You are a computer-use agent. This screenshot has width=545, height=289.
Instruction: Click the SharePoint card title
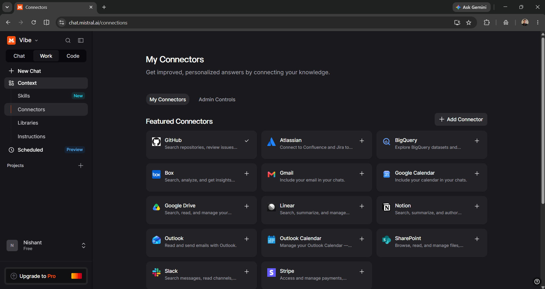pyautogui.click(x=408, y=238)
